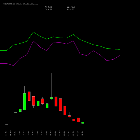Click the 12 Mar date axis label
This screenshot has width=140, height=140.
[x=24, y=133]
